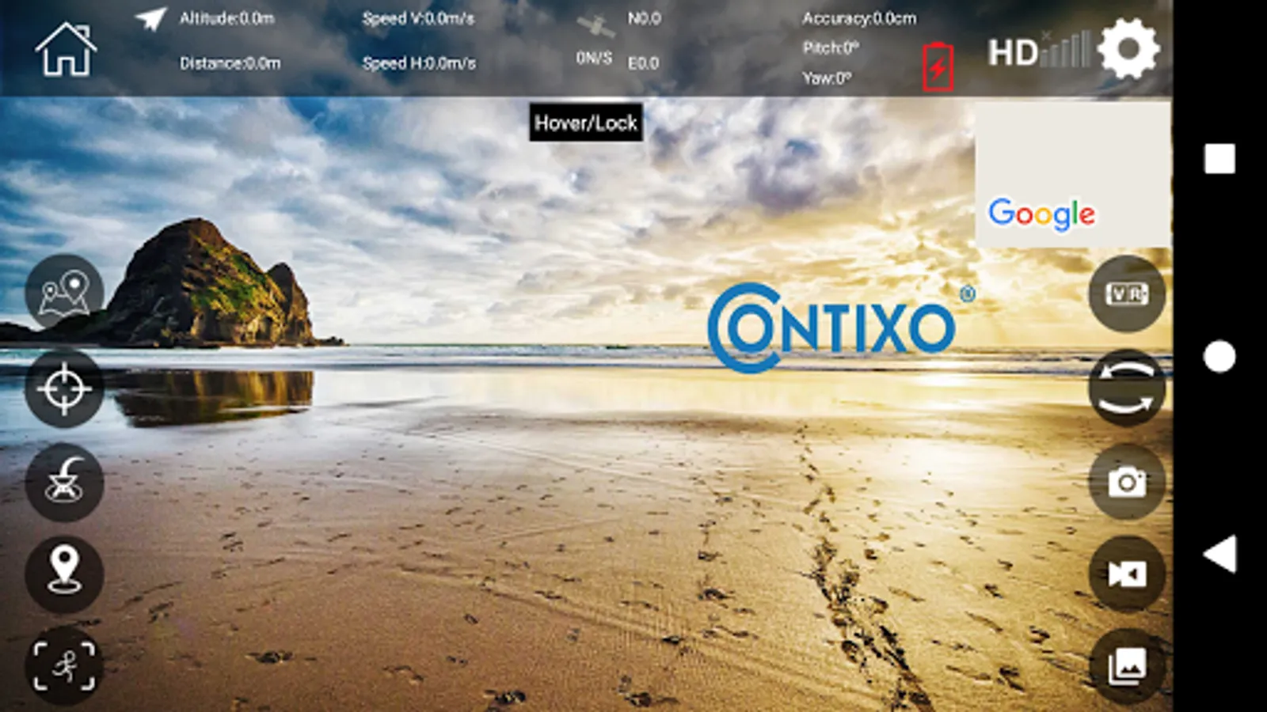Image resolution: width=1267 pixels, height=712 pixels.
Task: Flip the camera with rotate icon
Action: 1127,388
